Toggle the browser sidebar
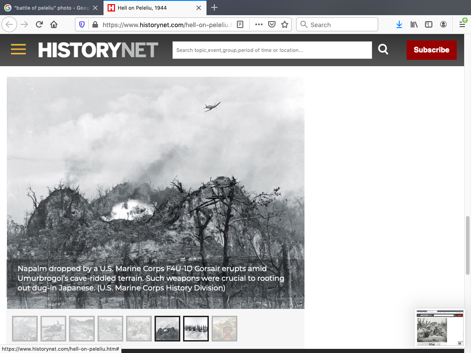 pyautogui.click(x=429, y=25)
